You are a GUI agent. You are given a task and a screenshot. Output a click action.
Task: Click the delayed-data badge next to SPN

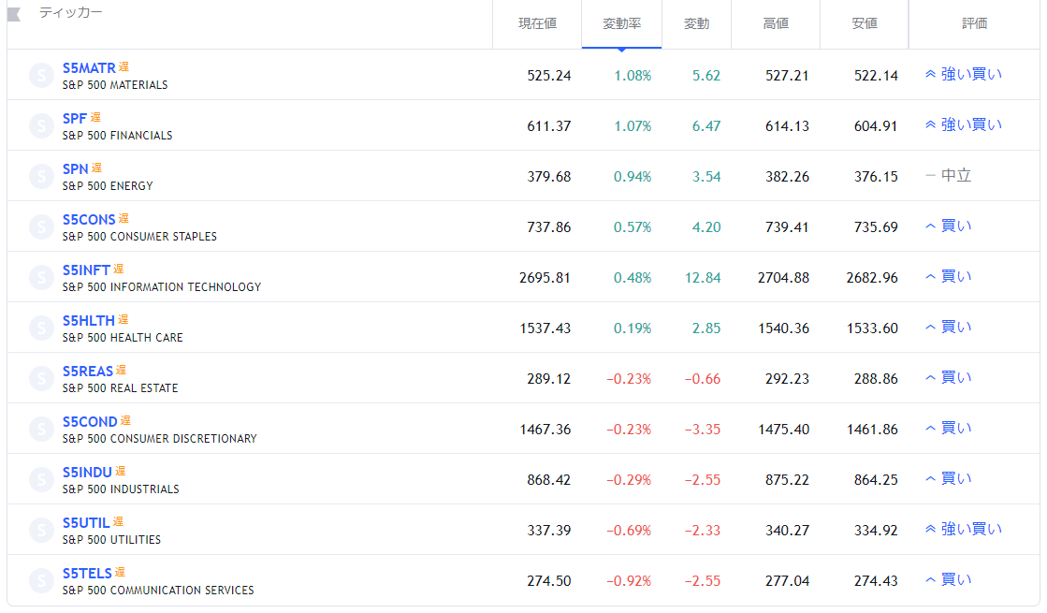point(96,168)
